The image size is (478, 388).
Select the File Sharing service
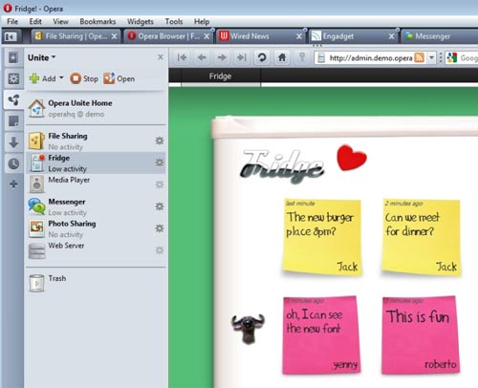pos(96,141)
